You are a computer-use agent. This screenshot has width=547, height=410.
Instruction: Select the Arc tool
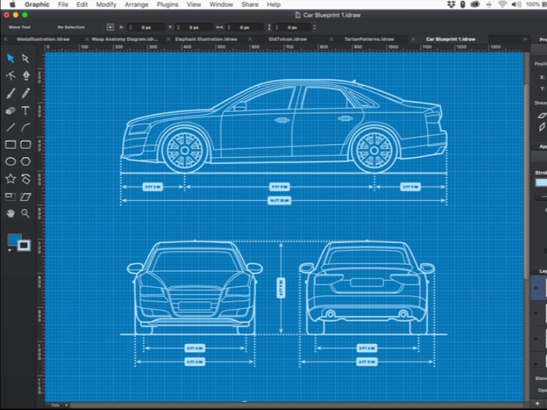25,127
